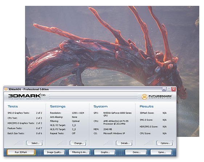Click the 3DMark06 title bar icon
Image resolution: width=204 pixels, height=162 pixels.
click(6, 89)
